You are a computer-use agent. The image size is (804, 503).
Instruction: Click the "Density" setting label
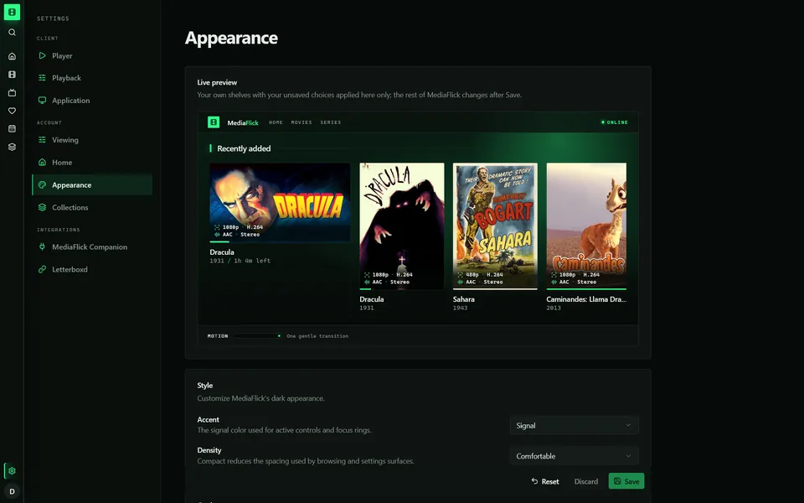click(x=209, y=450)
